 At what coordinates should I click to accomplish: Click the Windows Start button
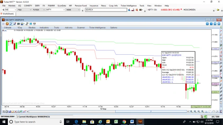tap(4, 122)
